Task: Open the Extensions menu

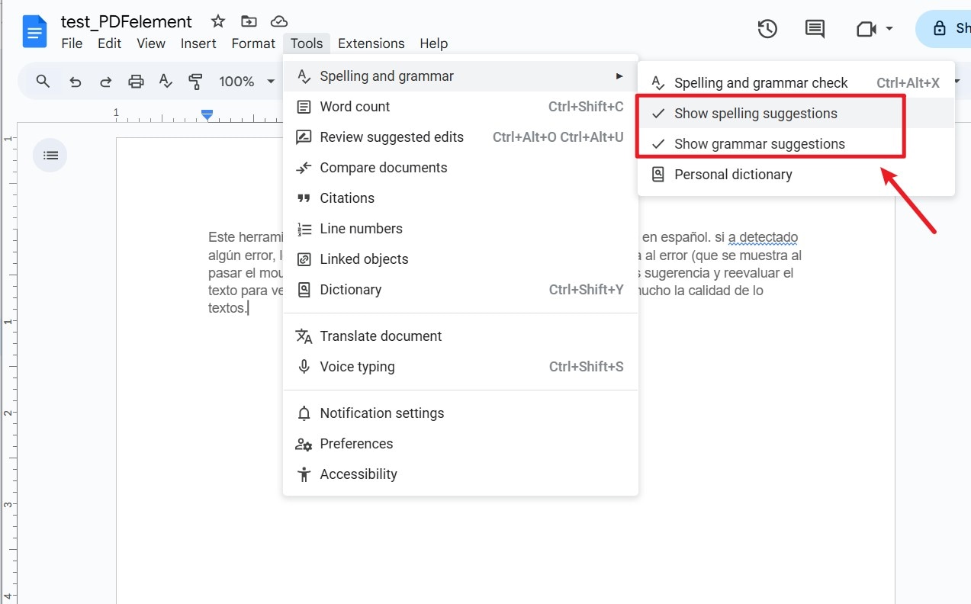Action: pos(371,43)
